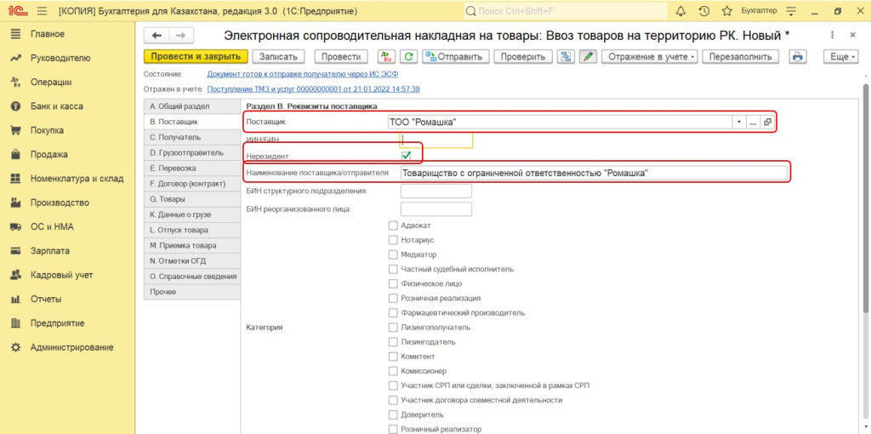Open document options three-dot icon
This screenshot has width=871, height=434.
[x=832, y=35]
